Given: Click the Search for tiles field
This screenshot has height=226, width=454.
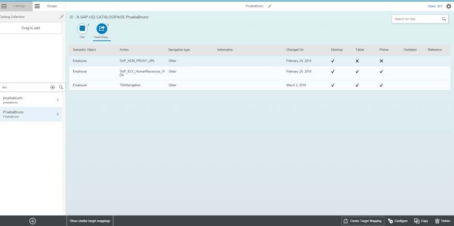Looking at the screenshot, I should click(416, 19).
